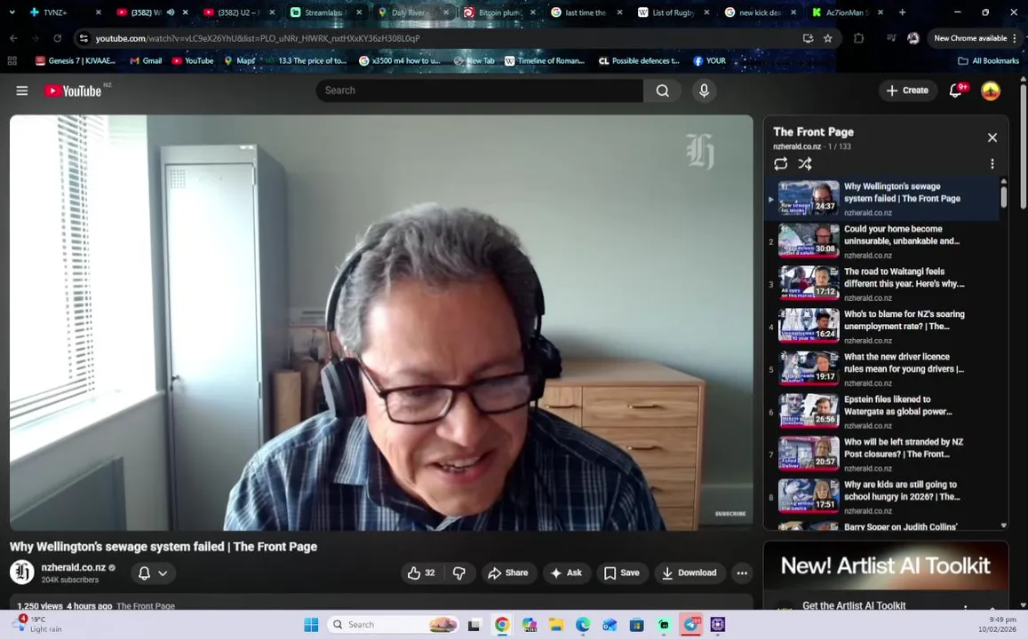
Task: Switch to the Ac7ionMan tab
Action: [x=847, y=12]
